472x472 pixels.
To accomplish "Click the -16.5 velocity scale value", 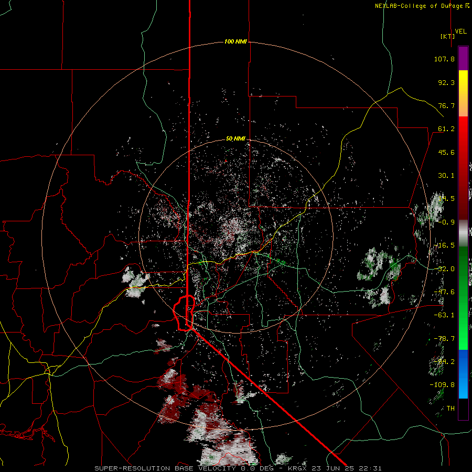I will [445, 245].
